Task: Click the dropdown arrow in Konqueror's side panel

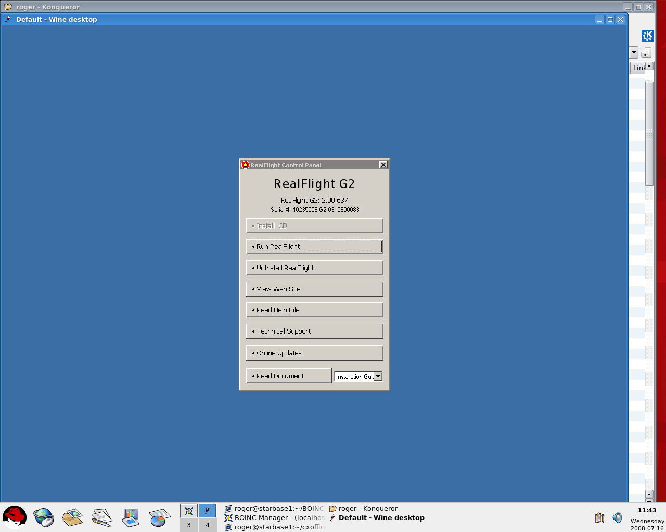Action: pos(633,52)
